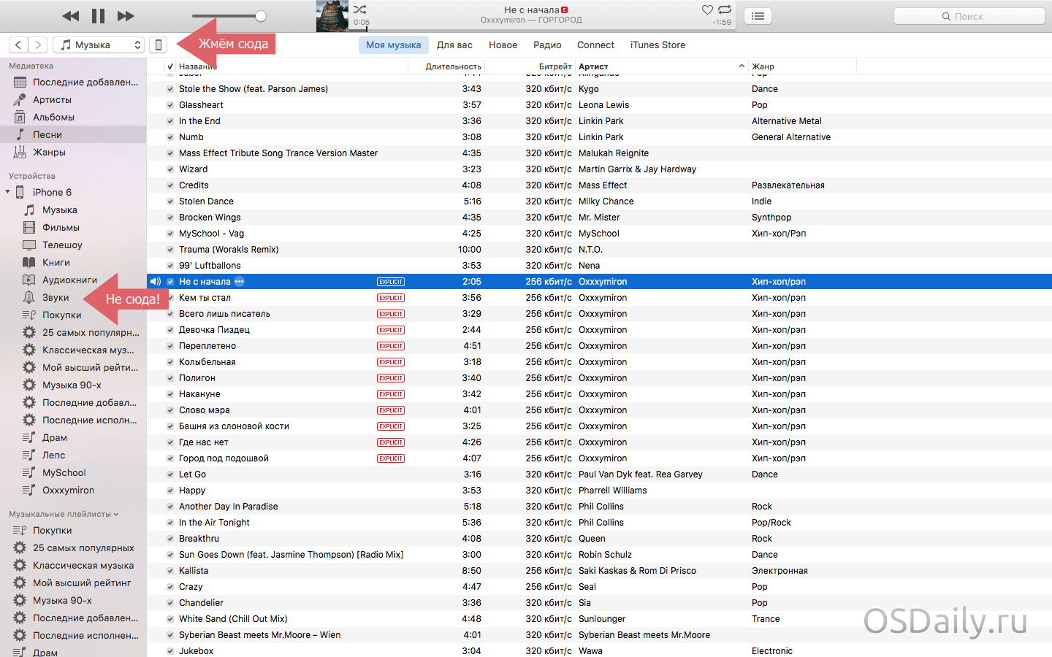Open the Up Next list button
Screen dimensions: 1052x657
(x=758, y=16)
